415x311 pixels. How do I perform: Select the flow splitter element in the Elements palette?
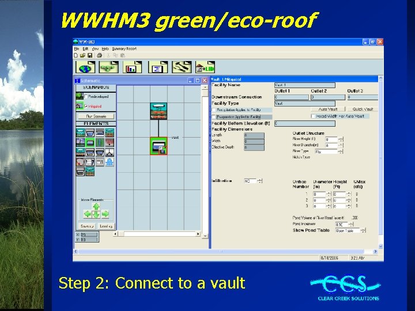(x=110, y=152)
